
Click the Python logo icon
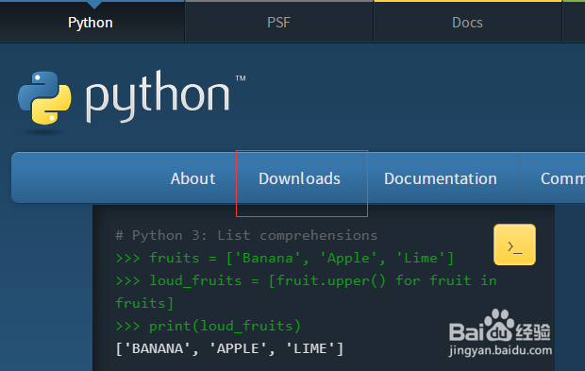[x=44, y=98]
